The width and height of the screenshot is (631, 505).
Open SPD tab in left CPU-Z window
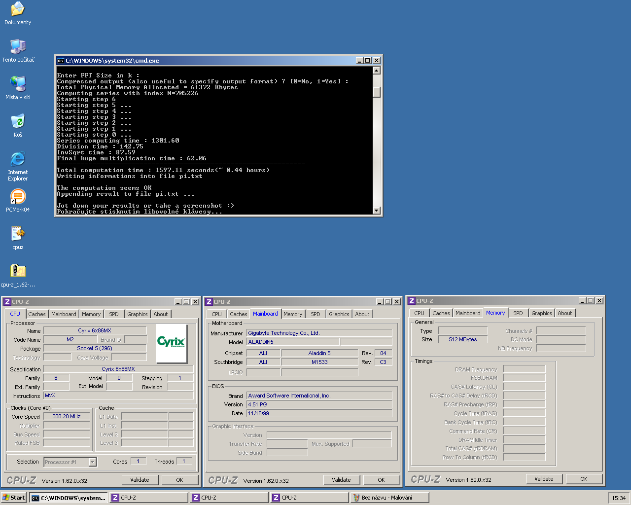tap(114, 314)
